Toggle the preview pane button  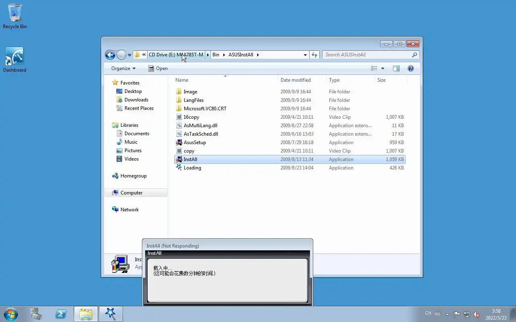tap(396, 68)
